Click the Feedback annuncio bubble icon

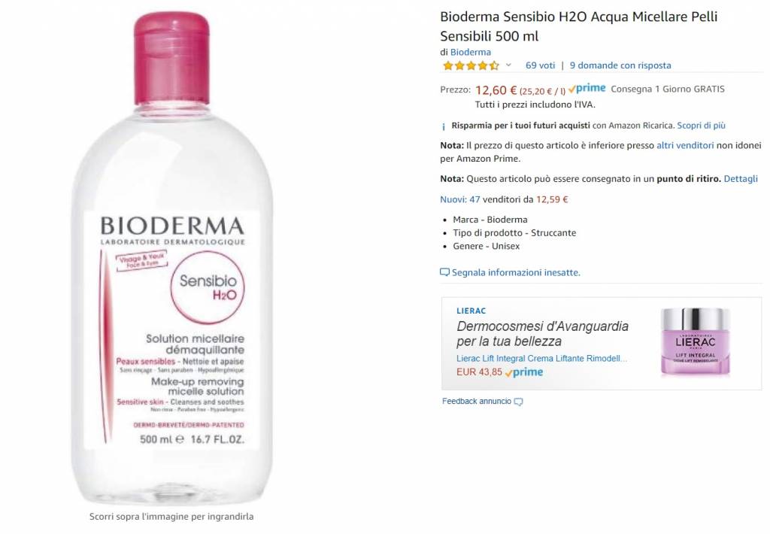click(518, 402)
